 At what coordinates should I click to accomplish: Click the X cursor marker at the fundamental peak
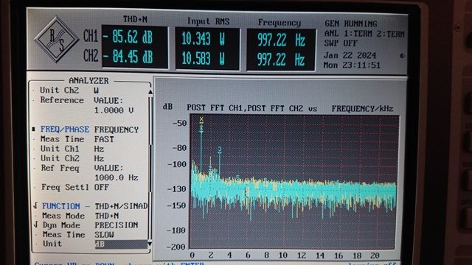(x=201, y=119)
